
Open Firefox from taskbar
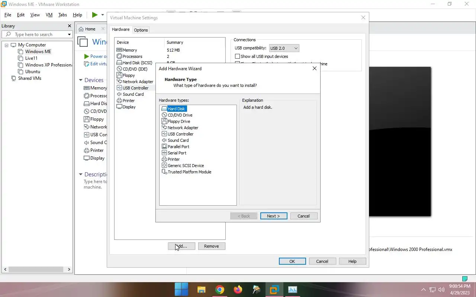click(x=238, y=290)
